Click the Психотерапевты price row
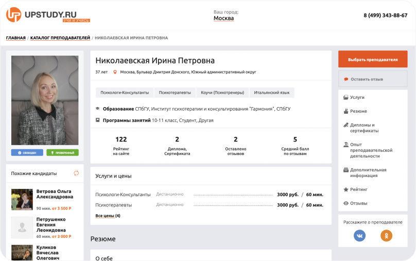The image size is (416, 261). coord(210,205)
